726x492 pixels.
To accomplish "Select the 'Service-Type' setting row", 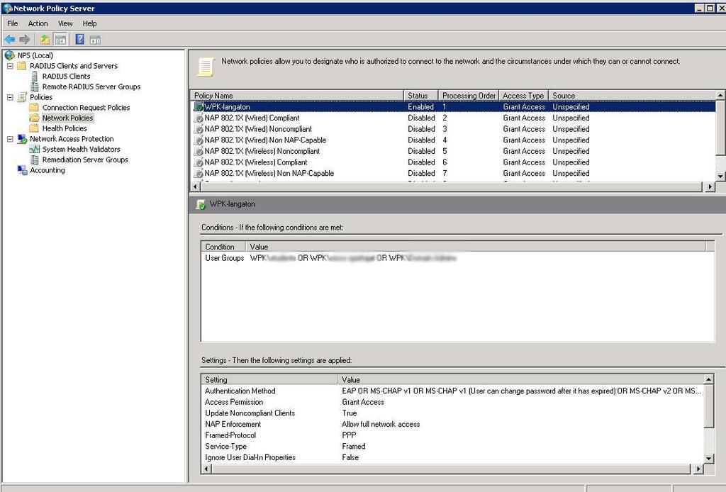I will coord(452,447).
